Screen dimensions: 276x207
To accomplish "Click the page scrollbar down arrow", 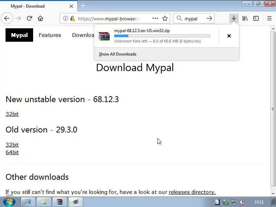I will pos(273,194).
